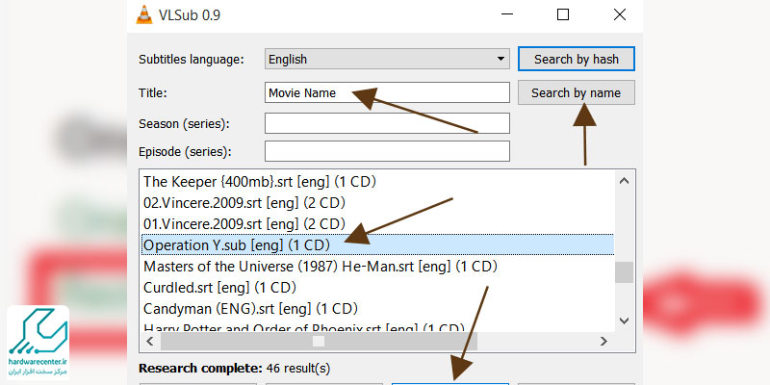Click horizontal scrollbar right arrow

point(604,341)
